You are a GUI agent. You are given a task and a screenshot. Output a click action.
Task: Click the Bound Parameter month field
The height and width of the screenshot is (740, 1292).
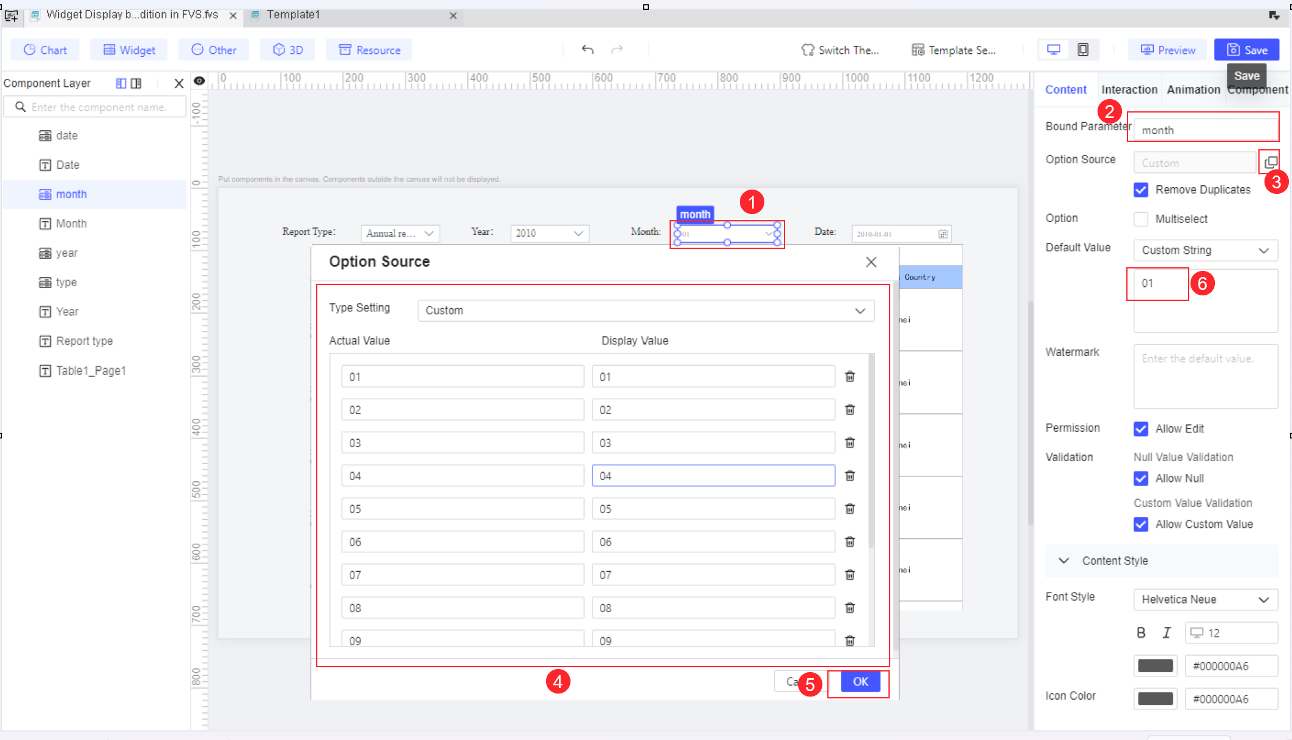click(1205, 130)
